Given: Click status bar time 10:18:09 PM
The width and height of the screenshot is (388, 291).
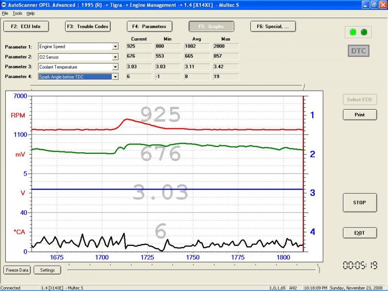Looking at the screenshot, I should 316,288.
